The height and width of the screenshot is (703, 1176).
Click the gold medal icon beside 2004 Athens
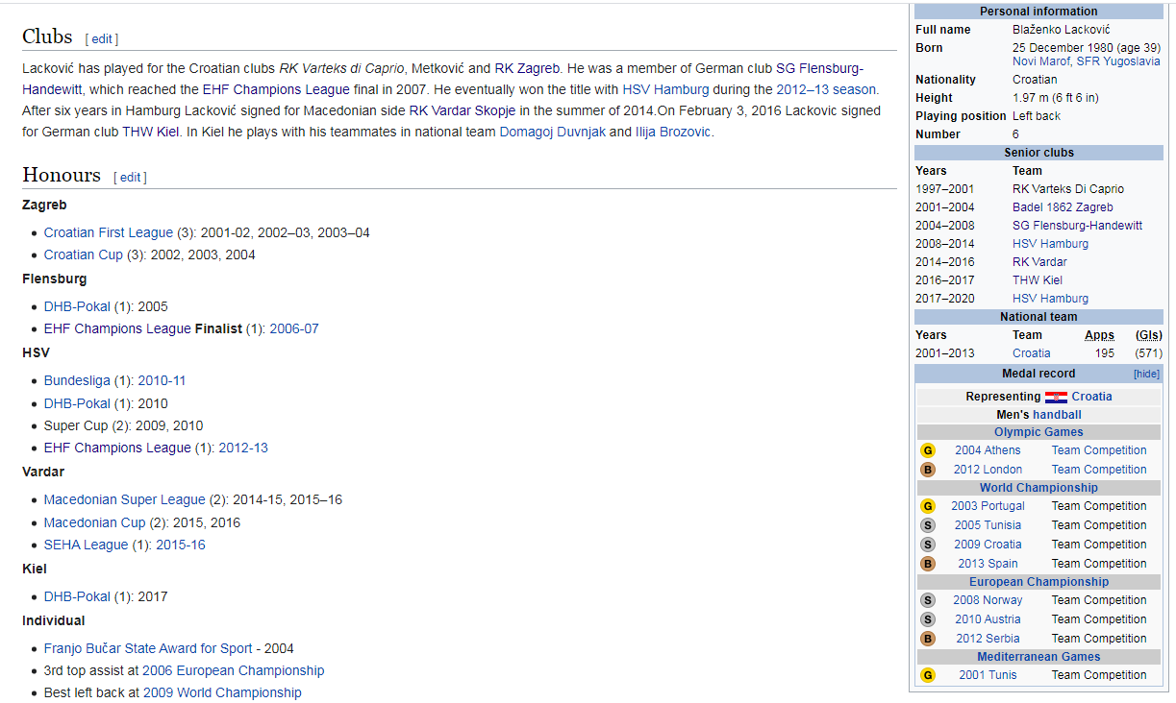pyautogui.click(x=927, y=450)
